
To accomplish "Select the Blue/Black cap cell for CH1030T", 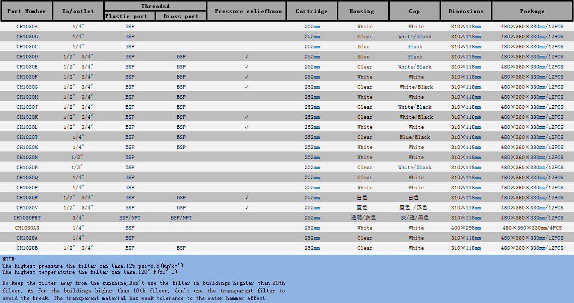I will tap(415, 137).
